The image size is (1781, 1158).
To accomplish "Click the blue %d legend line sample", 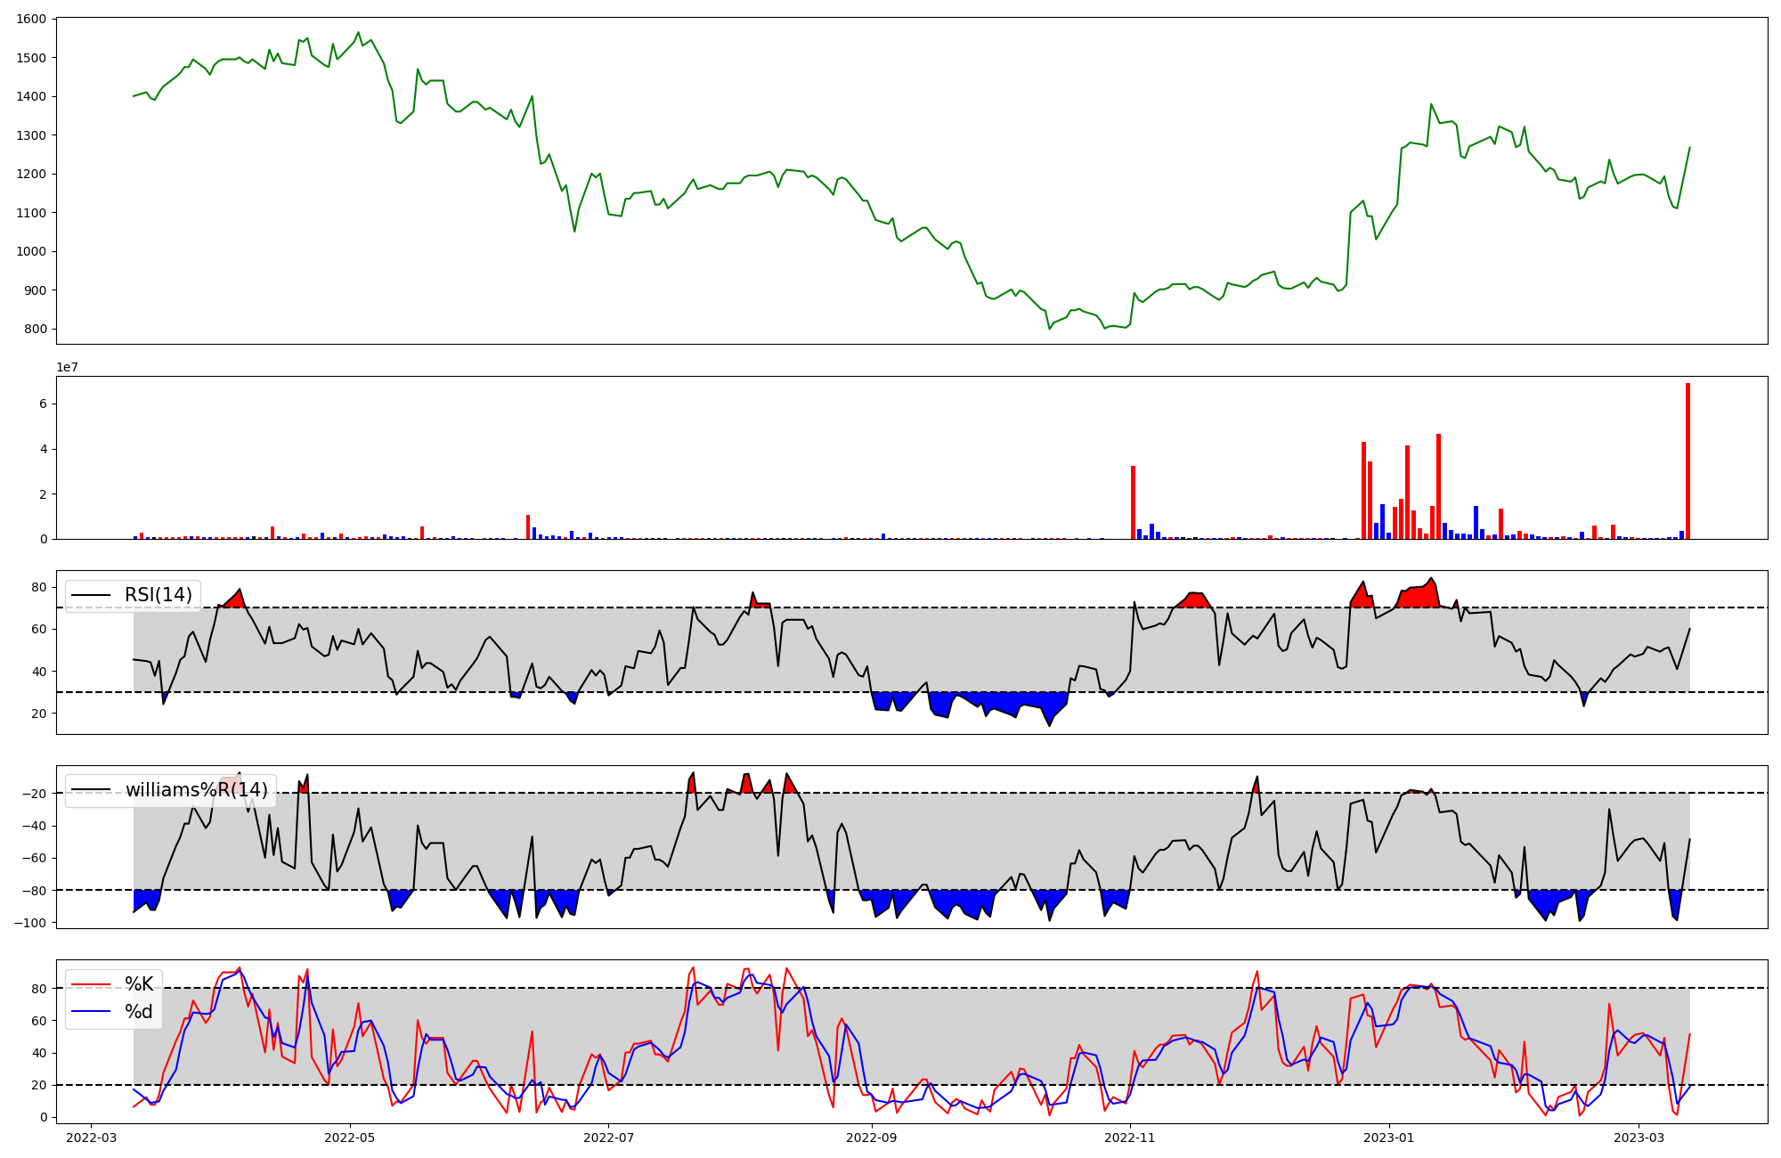I will 91,1012.
